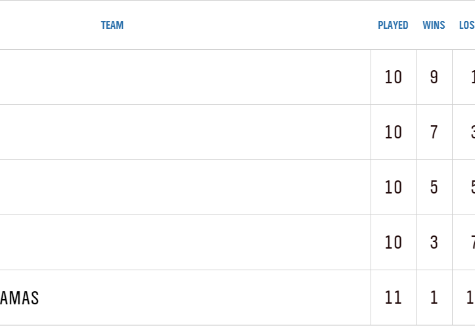The width and height of the screenshot is (475, 326).
Task: Click the blank team cell in 9-win row
Action: [184, 77]
